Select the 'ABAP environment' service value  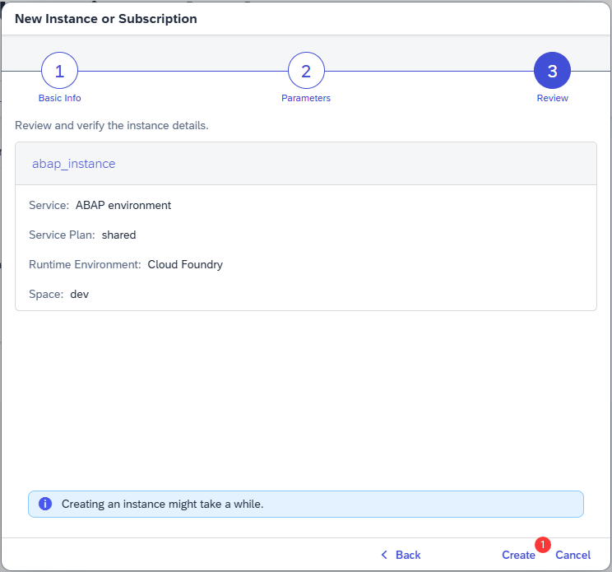click(x=123, y=206)
